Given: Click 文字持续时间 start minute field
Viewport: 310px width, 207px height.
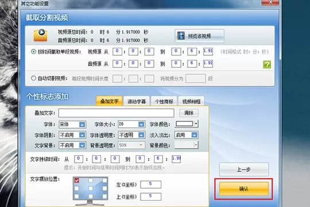Looking at the screenshot, I should click(96, 159).
